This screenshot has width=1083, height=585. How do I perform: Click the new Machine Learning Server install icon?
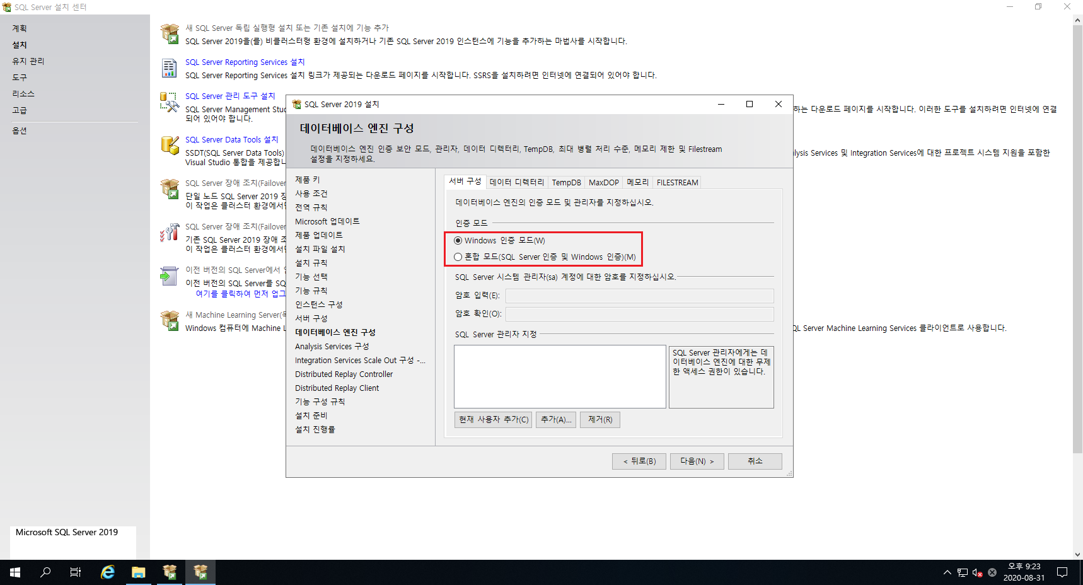click(170, 320)
